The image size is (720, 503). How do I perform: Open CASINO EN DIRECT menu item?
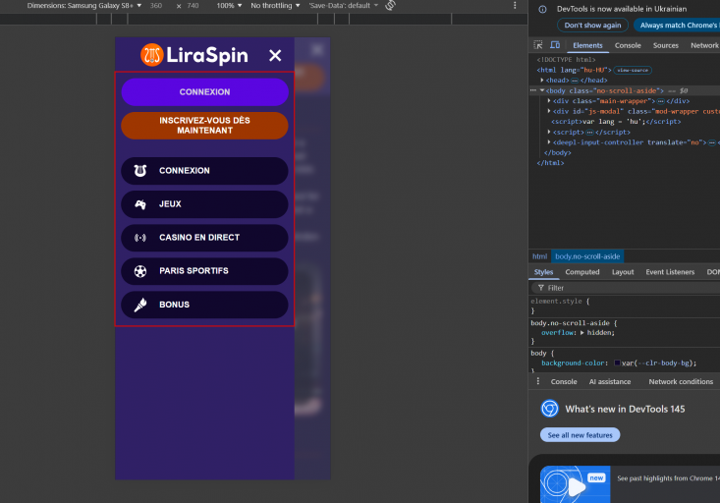(204, 238)
